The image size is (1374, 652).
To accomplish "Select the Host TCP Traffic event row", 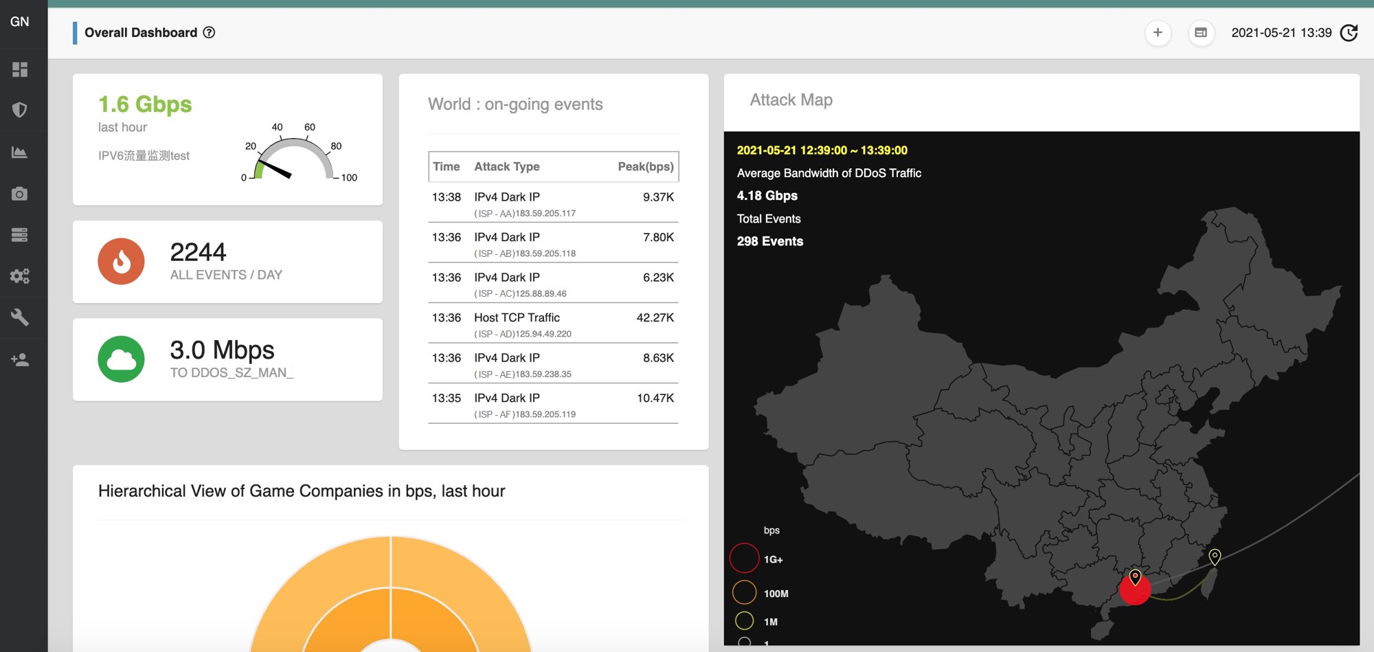I will (x=553, y=324).
